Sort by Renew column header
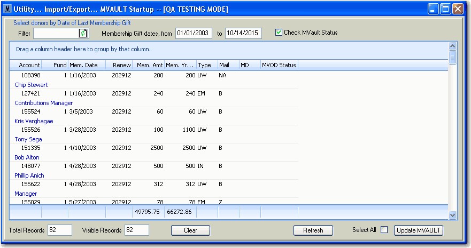The width and height of the screenshot is (471, 248). (x=119, y=65)
